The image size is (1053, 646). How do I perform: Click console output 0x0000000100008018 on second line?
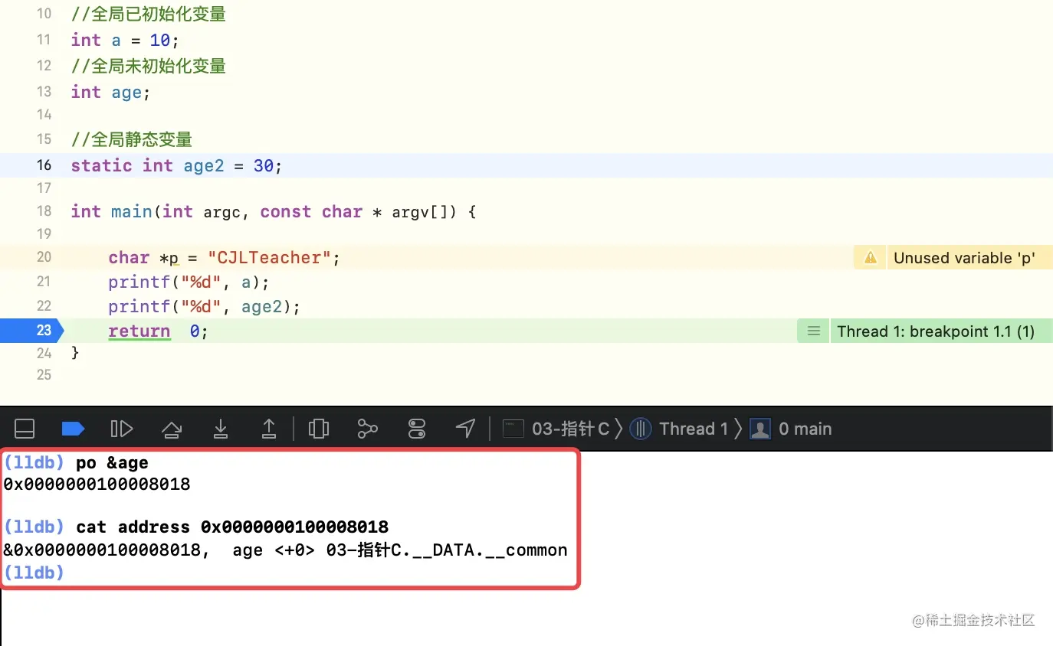[x=97, y=484]
